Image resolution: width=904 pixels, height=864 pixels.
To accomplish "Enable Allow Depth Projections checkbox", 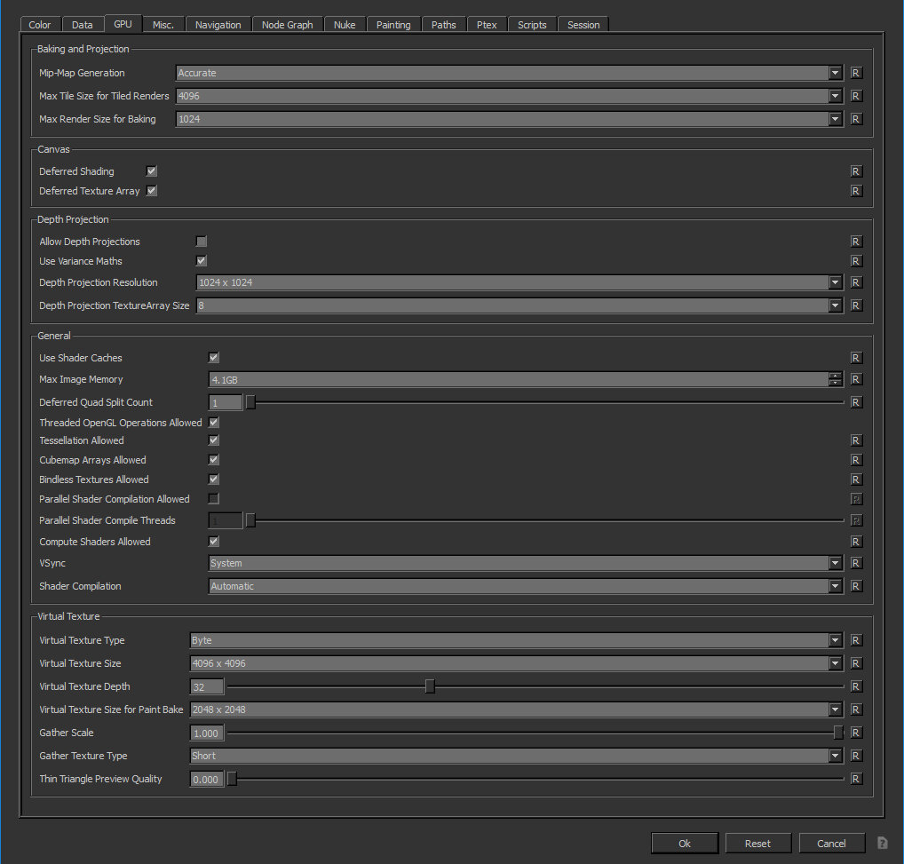I will (x=202, y=242).
